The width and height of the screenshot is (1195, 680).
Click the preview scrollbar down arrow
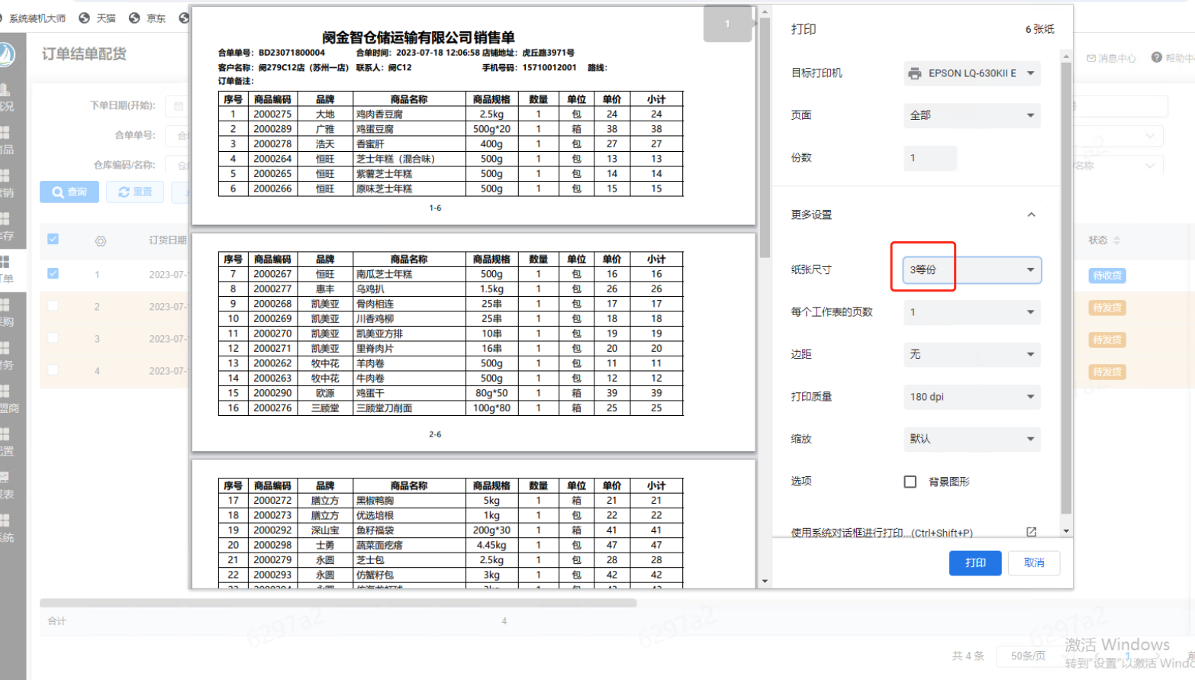click(x=765, y=582)
